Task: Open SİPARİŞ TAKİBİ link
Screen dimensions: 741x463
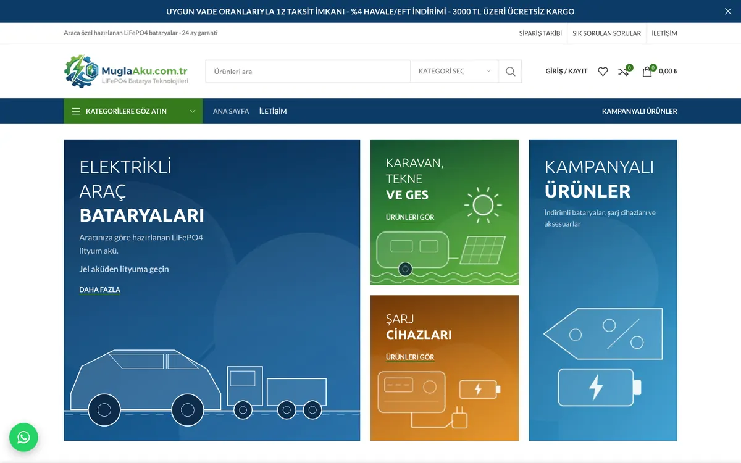Action: (540, 33)
